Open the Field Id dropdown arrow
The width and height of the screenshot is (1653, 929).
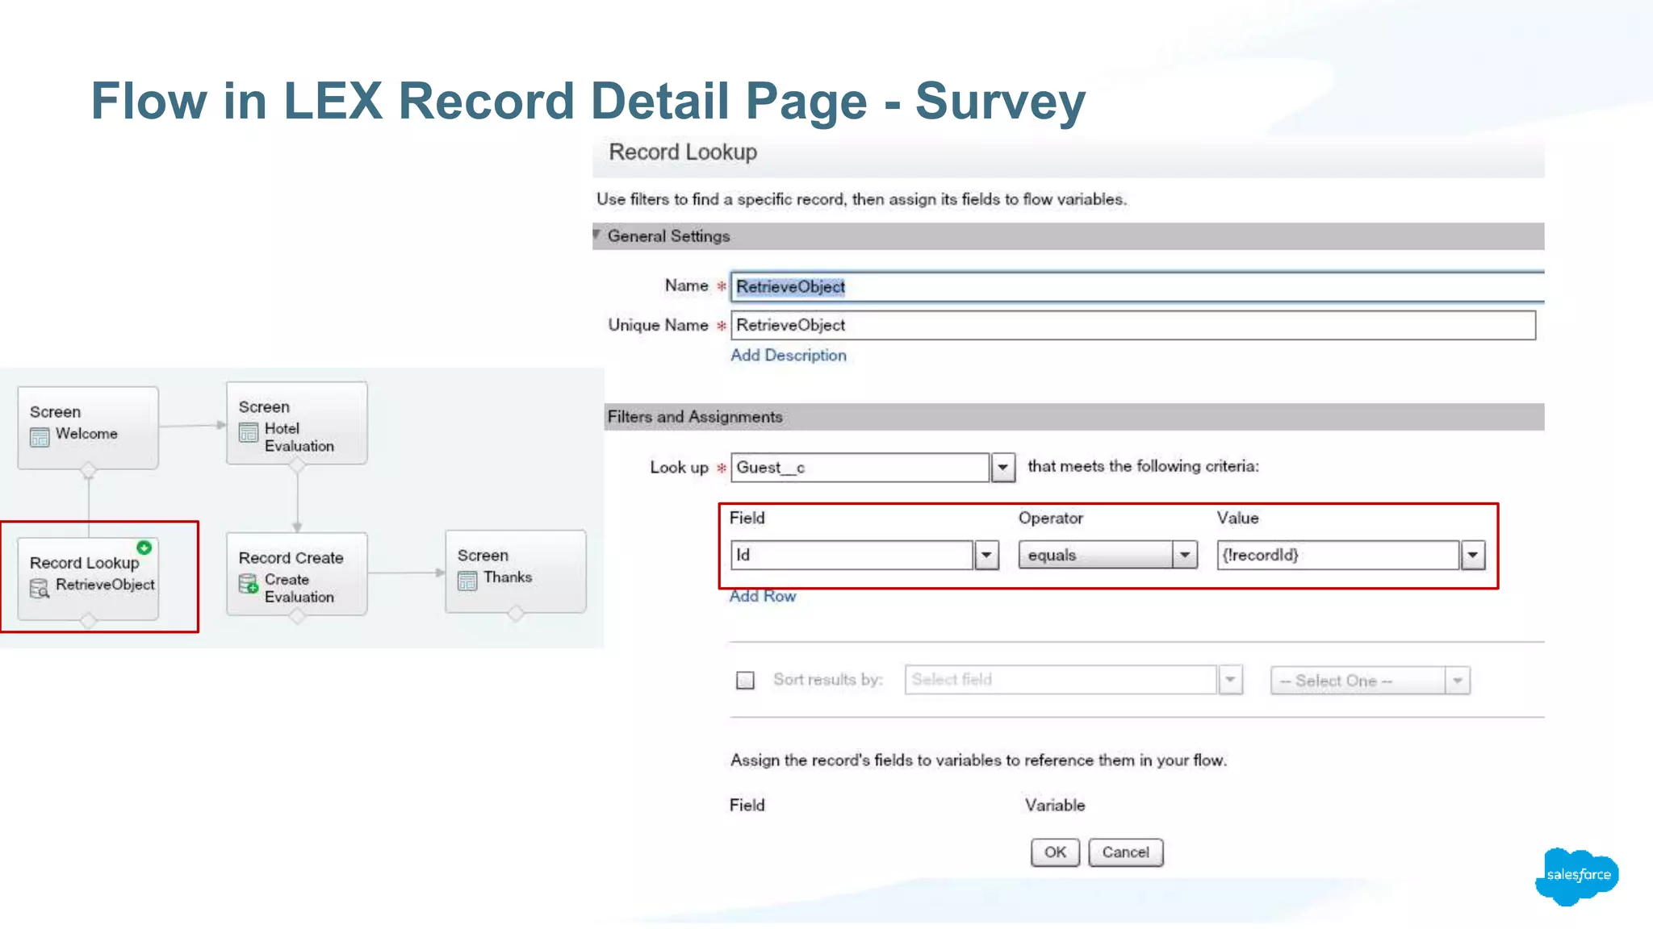986,556
